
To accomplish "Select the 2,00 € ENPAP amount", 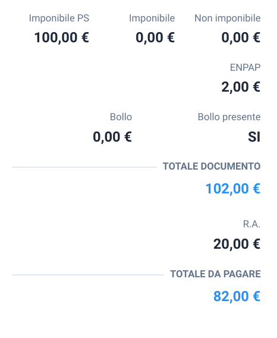I will [241, 87].
